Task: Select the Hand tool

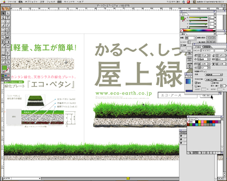Action: click(x=4, y=62)
